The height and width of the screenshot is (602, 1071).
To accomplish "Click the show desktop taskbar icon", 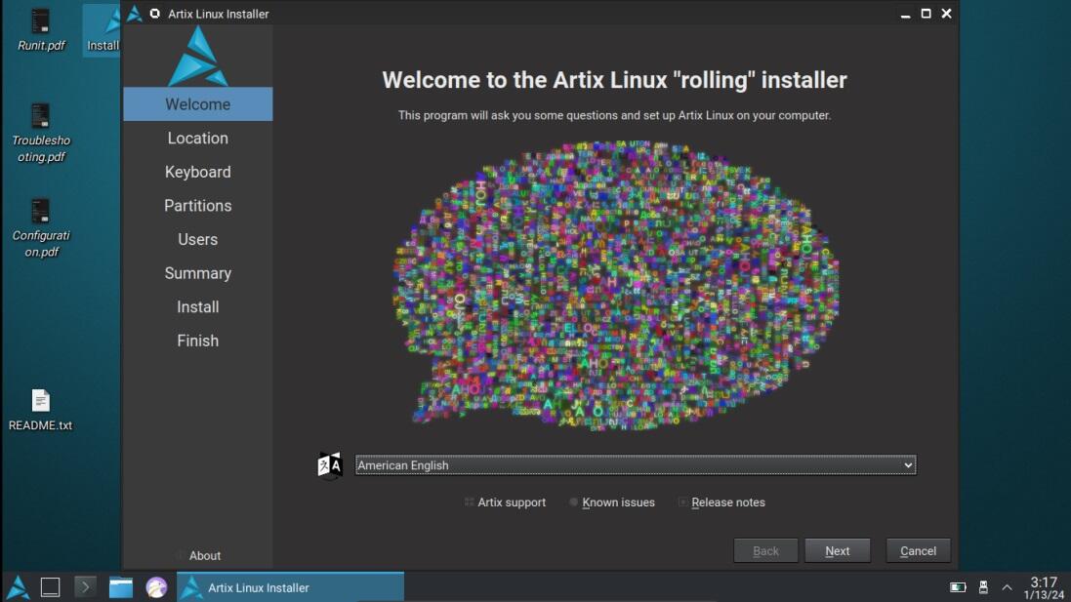I will [50, 587].
